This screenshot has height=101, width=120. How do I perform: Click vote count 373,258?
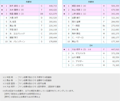(x=115, y=53)
